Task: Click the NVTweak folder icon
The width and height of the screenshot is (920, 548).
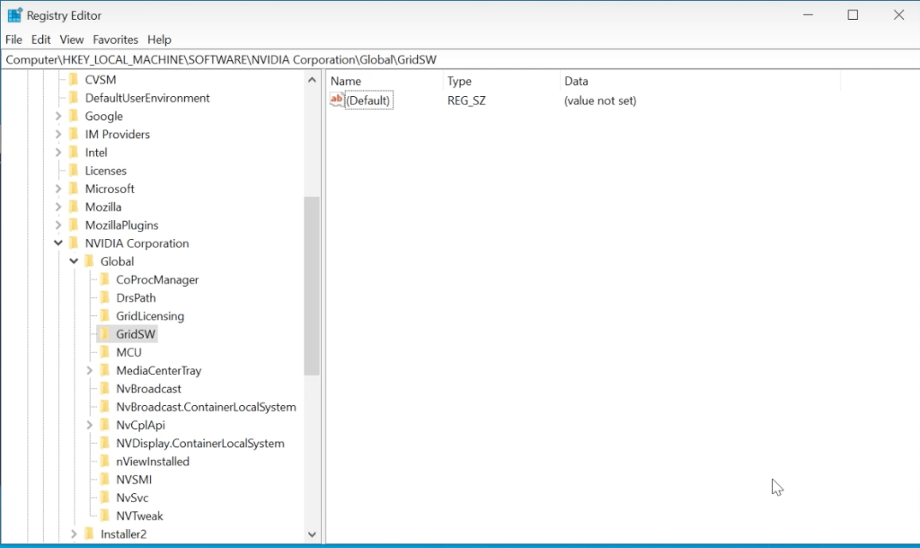Action: pyautogui.click(x=104, y=516)
